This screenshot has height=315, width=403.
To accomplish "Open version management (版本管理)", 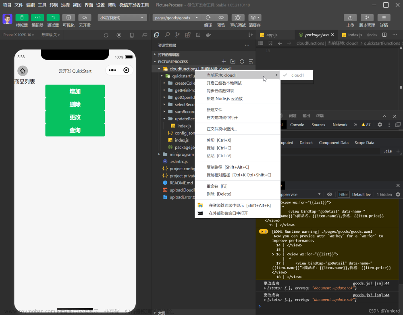I will click(367, 17).
